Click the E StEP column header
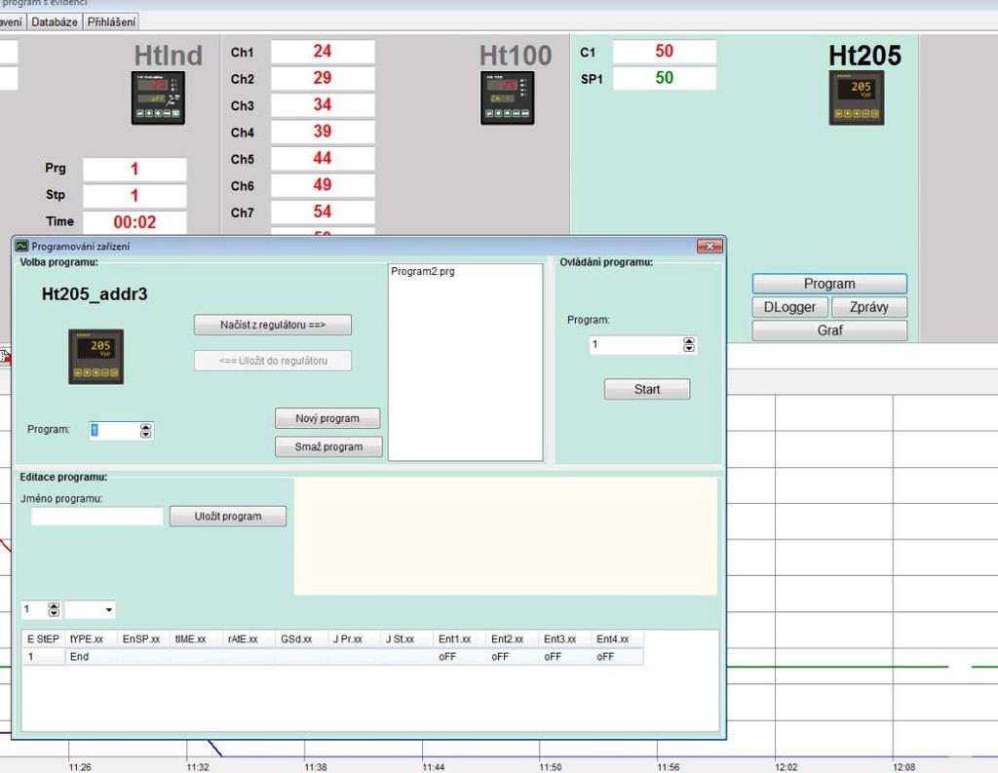This screenshot has height=773, width=998. pos(43,638)
